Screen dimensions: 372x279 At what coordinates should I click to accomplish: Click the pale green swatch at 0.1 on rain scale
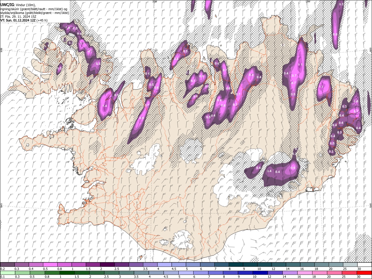pos(7,273)
